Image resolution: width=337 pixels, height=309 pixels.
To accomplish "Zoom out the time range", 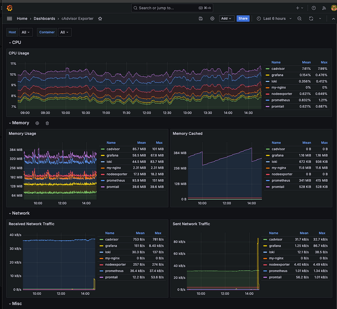I will 299,19.
